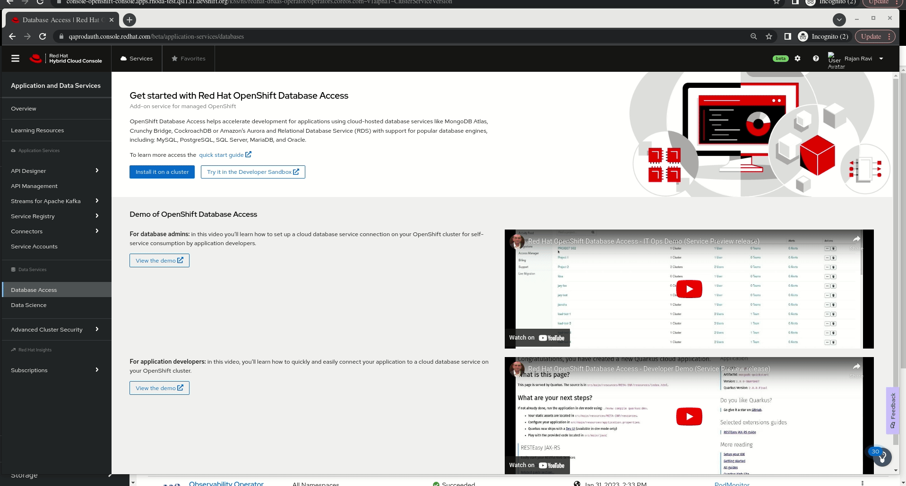Expand the API Designer section
Image resolution: width=906 pixels, height=486 pixels.
coord(57,171)
